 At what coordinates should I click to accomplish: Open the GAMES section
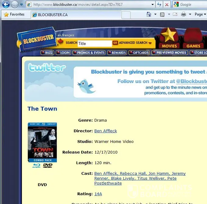(193, 39)
